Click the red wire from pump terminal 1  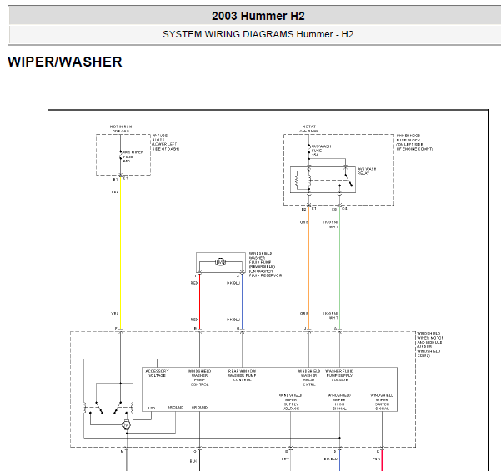[x=200, y=302]
